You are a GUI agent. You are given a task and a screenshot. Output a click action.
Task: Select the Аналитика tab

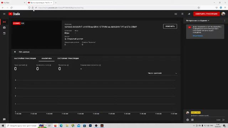pyautogui.click(x=47, y=58)
